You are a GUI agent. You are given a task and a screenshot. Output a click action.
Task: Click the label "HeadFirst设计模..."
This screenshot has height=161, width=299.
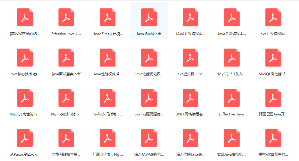tap(108, 34)
